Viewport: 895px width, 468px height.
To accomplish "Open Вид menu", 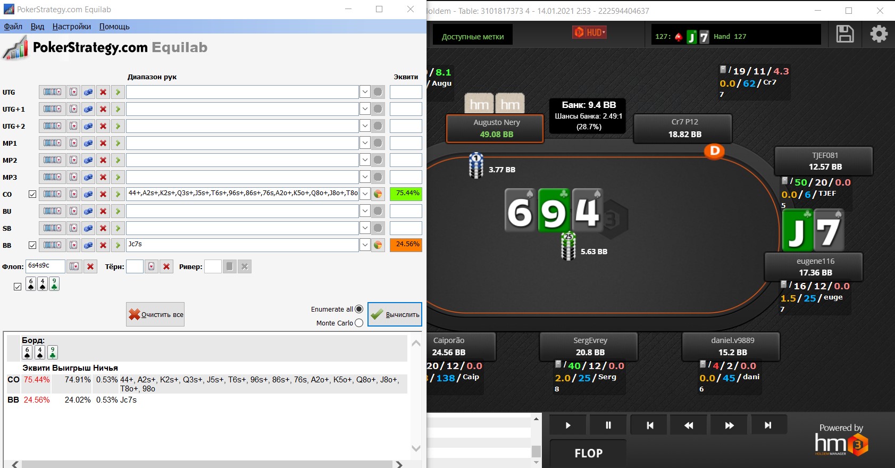I will (x=37, y=27).
